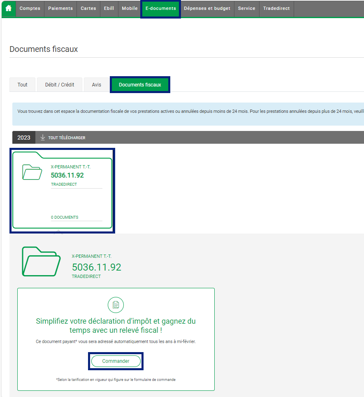Image resolution: width=364 pixels, height=397 pixels.
Task: Open the Paiements menu
Action: pos(60,8)
